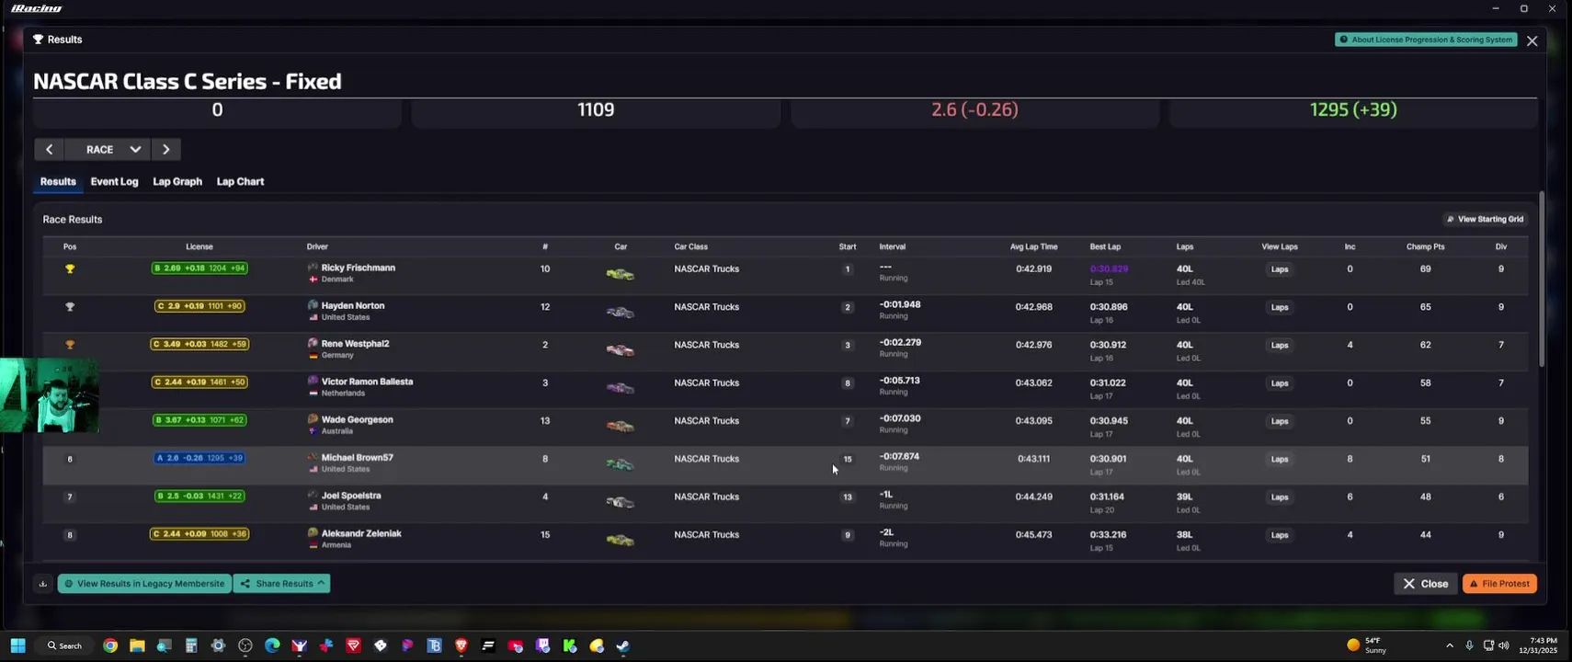Open the Twitch taskbar icon

(x=542, y=645)
